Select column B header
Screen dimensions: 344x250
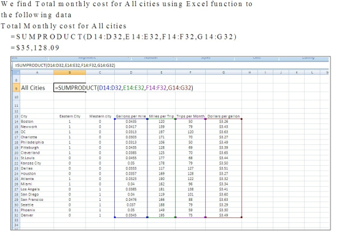point(69,72)
